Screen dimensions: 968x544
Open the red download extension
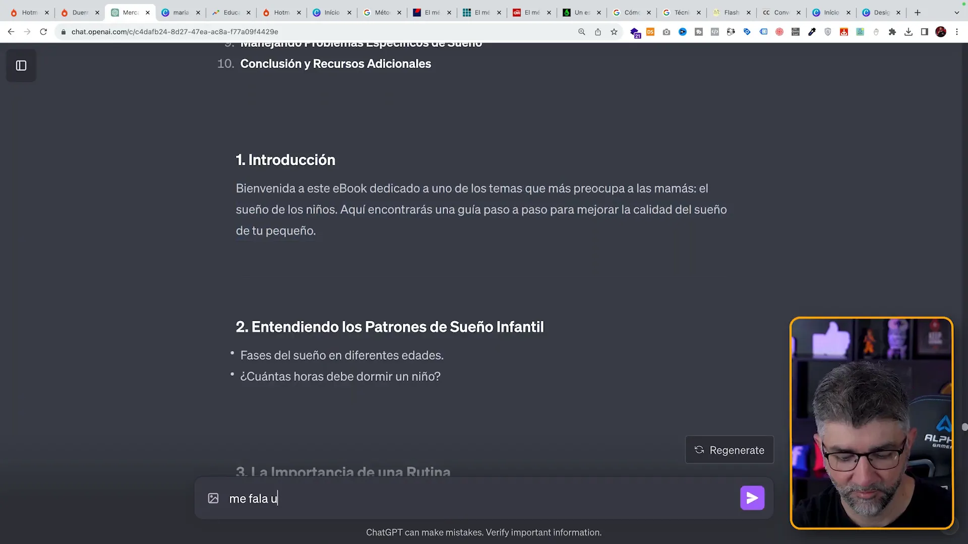[844, 32]
